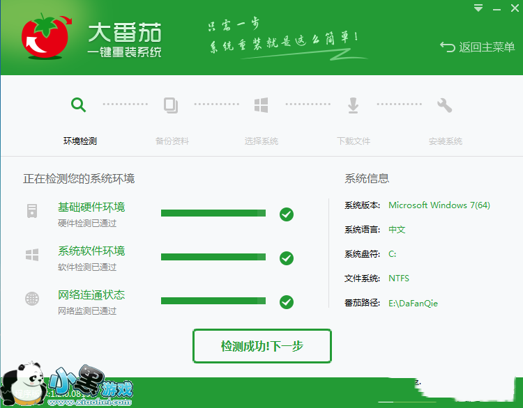Click the hardware computer tower icon
The height and width of the screenshot is (408, 523).
32,211
